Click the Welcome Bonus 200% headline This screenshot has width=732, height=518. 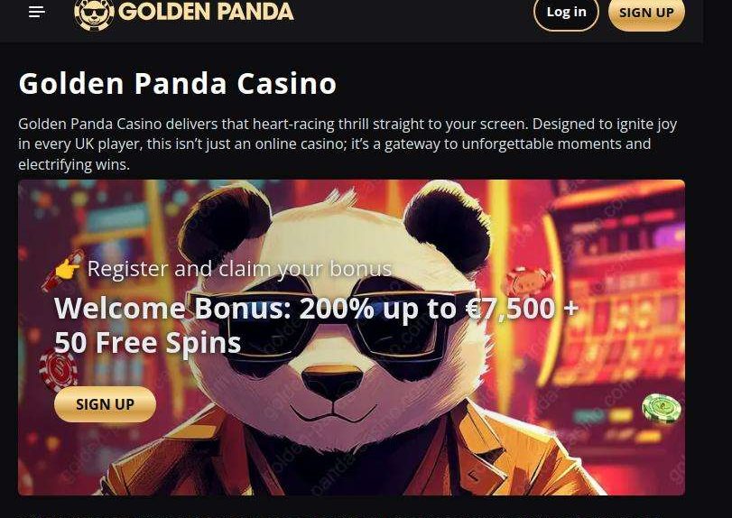click(x=316, y=325)
